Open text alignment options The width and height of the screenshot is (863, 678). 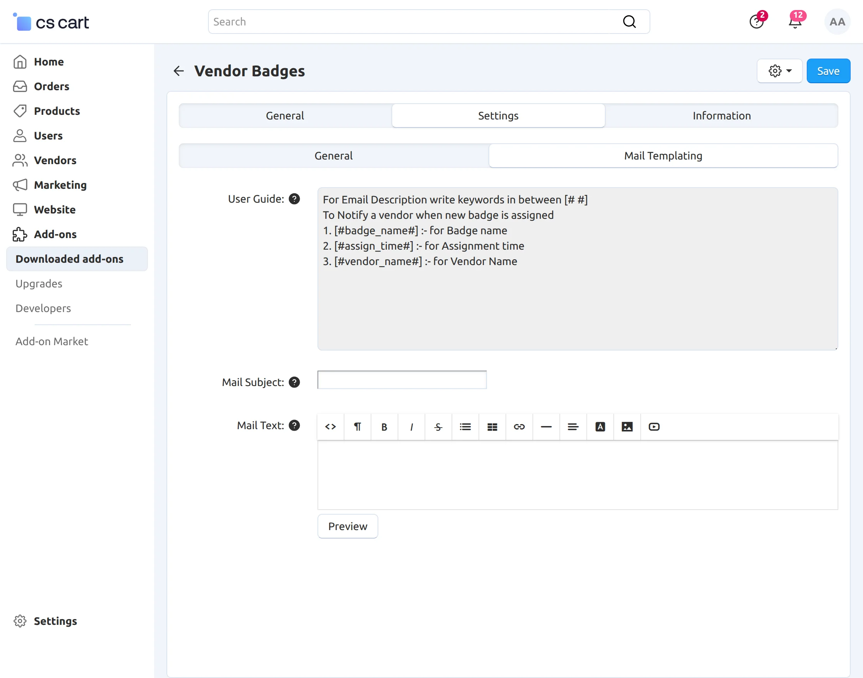point(573,427)
